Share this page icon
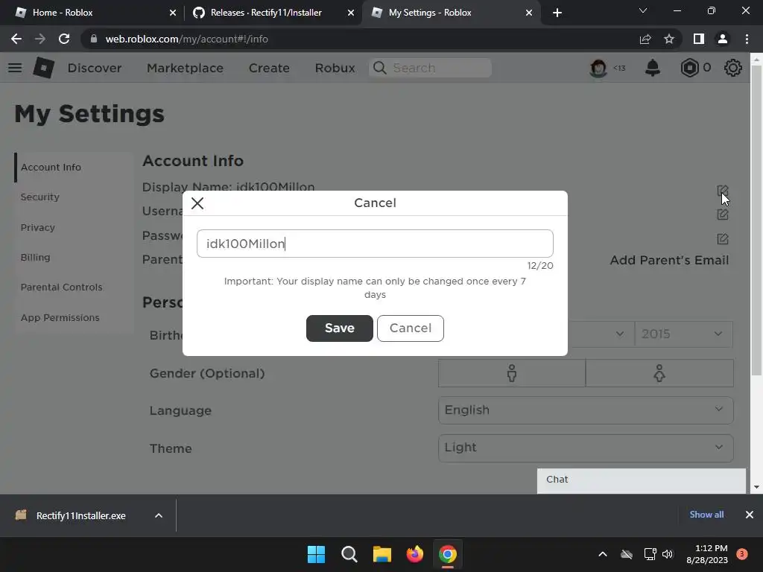Screen dimensions: 763x572 coord(645,39)
